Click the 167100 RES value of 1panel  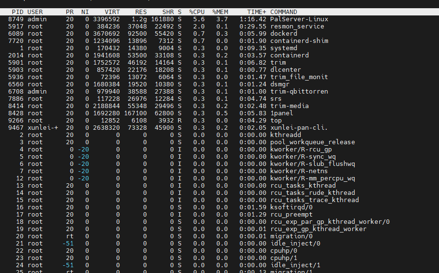coord(135,113)
